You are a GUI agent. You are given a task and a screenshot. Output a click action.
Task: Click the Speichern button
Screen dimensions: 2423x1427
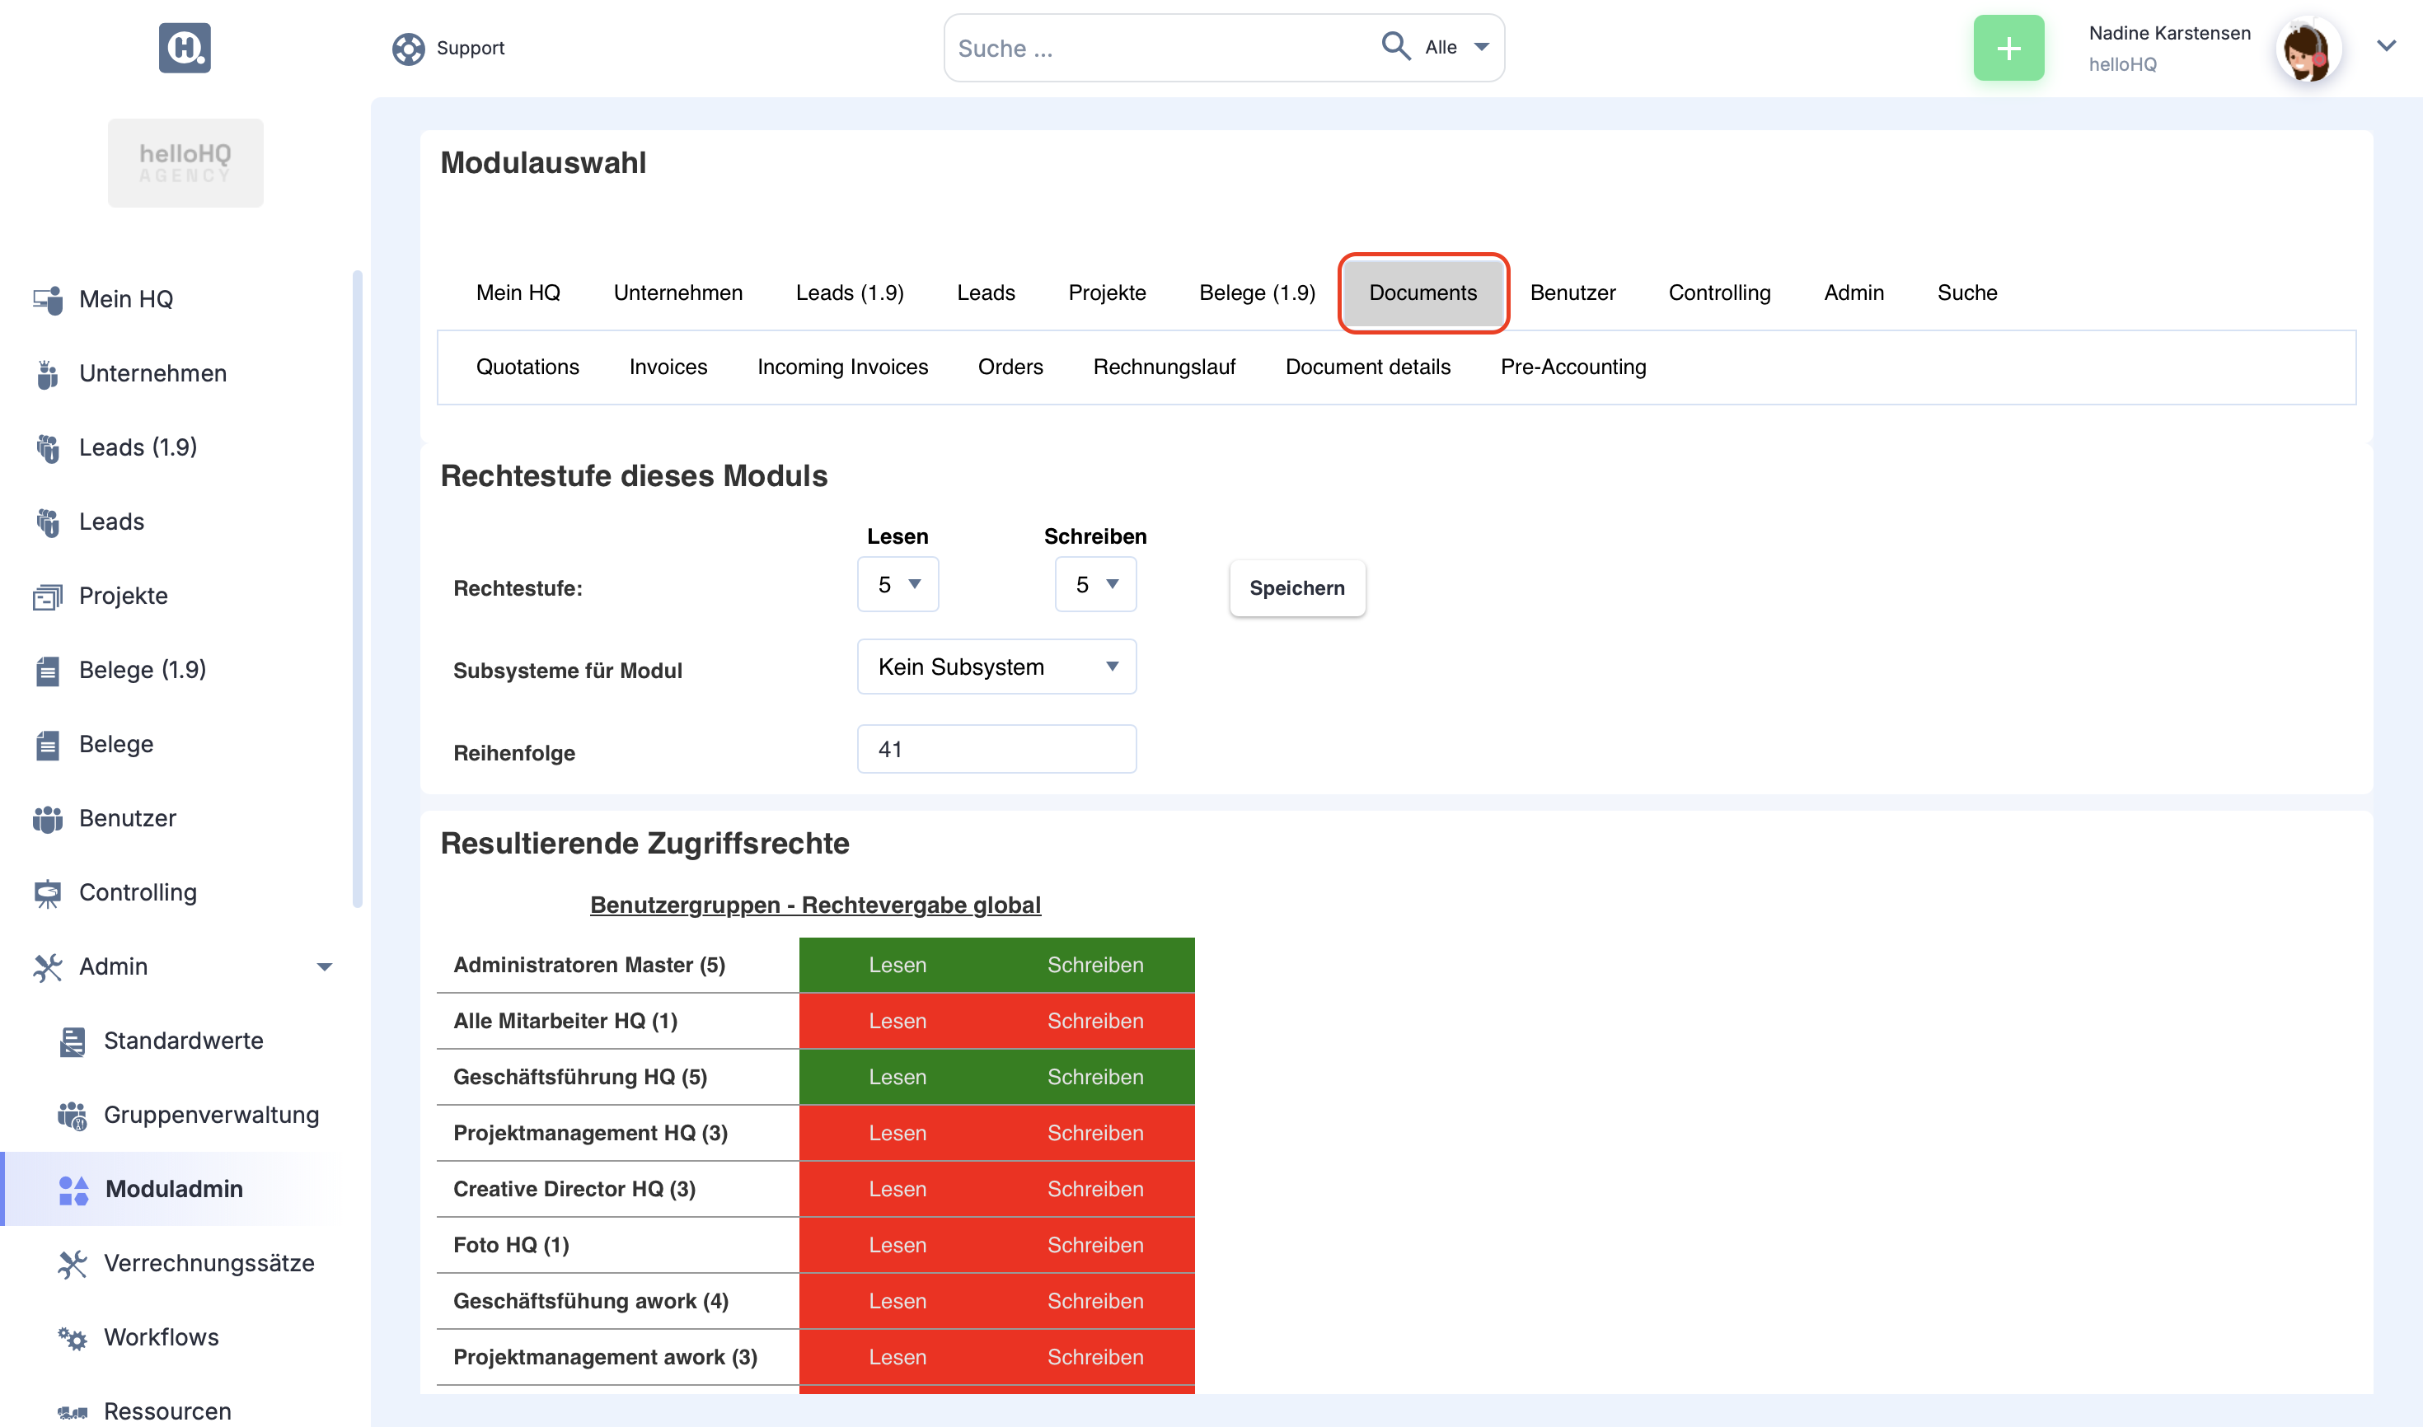1296,587
